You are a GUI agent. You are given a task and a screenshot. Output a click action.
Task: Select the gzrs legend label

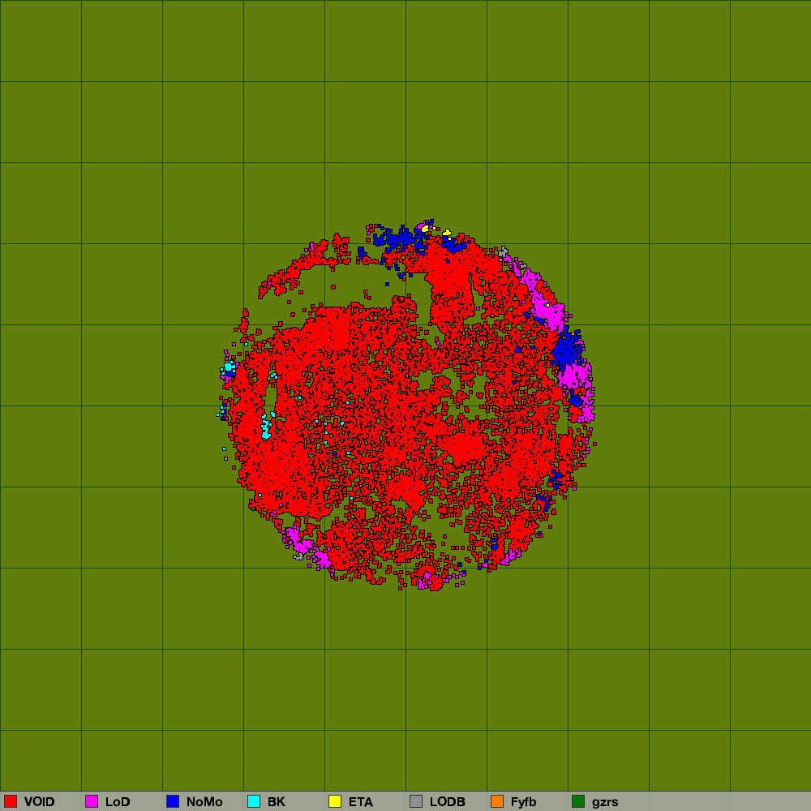point(605,802)
